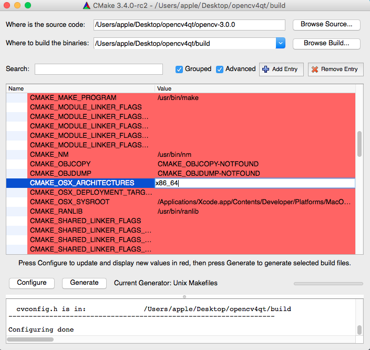This screenshot has height=350, width=370.
Task: Select the CMAKE_OBJCOPY row
Action: [180, 164]
